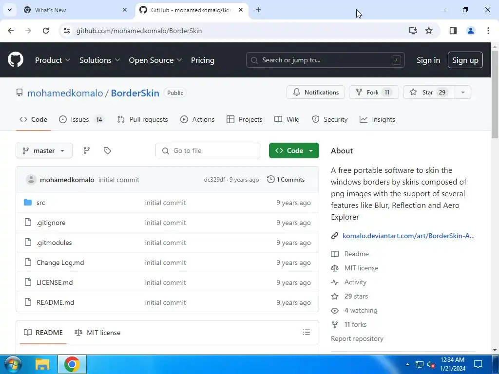
Task: Reload the page
Action: coord(46,31)
